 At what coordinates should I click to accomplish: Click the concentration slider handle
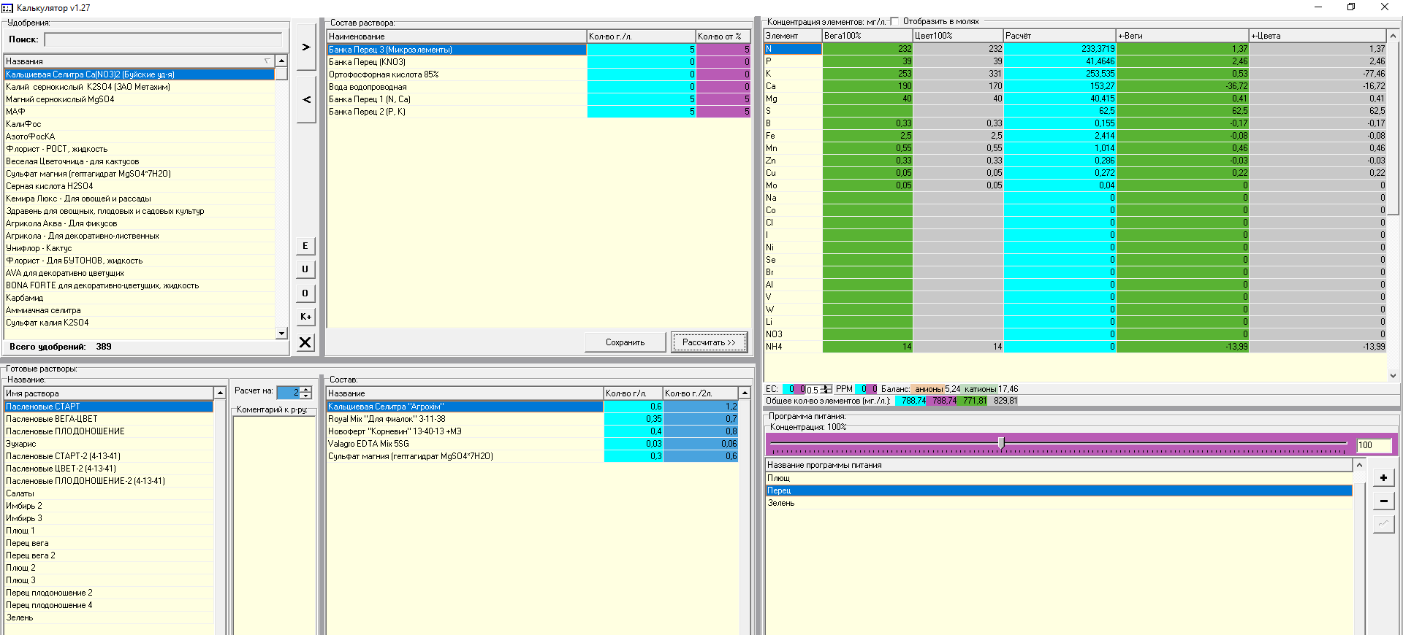click(1001, 442)
